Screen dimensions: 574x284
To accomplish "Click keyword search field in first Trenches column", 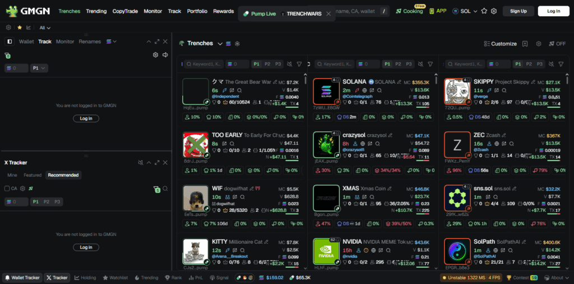I will 204,64.
